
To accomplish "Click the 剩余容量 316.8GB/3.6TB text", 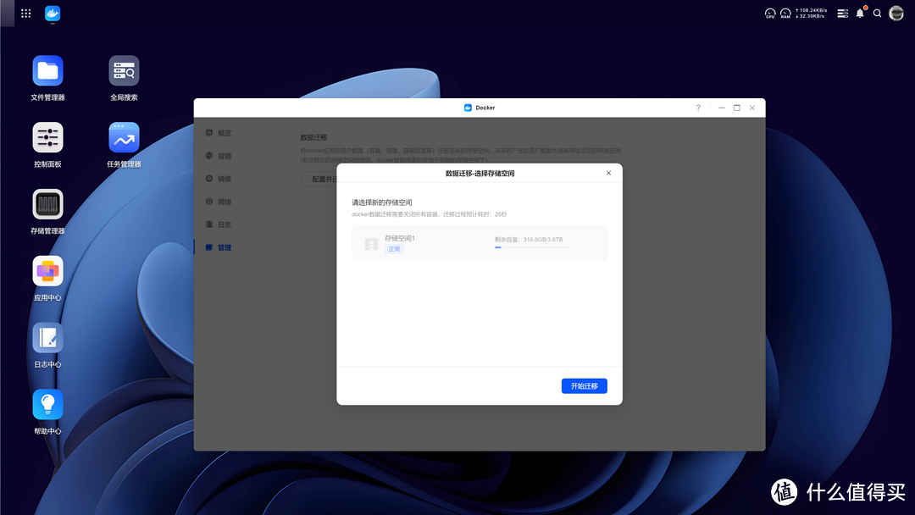I will point(529,239).
